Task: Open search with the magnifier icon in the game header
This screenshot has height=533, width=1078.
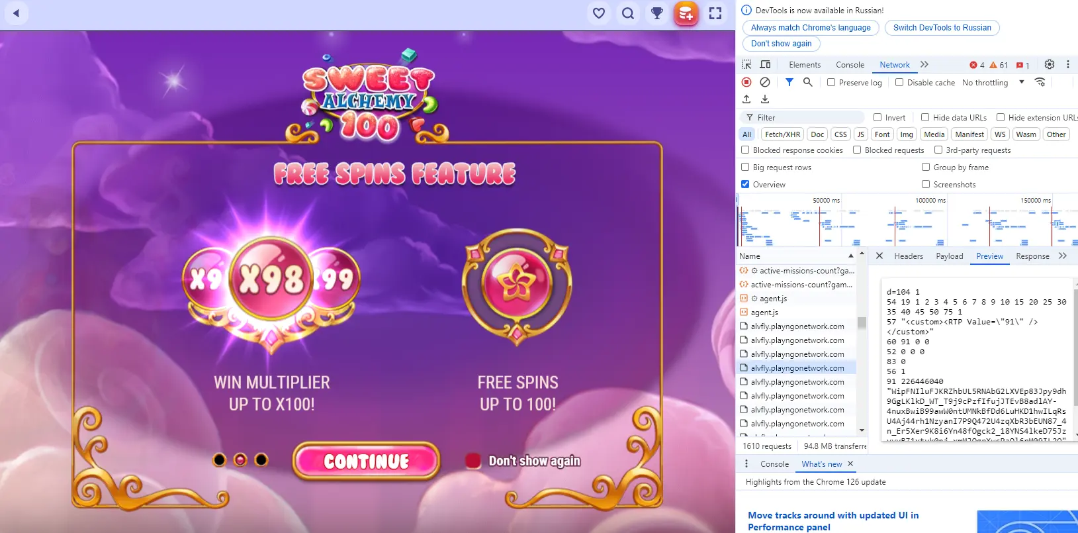Action: point(628,13)
